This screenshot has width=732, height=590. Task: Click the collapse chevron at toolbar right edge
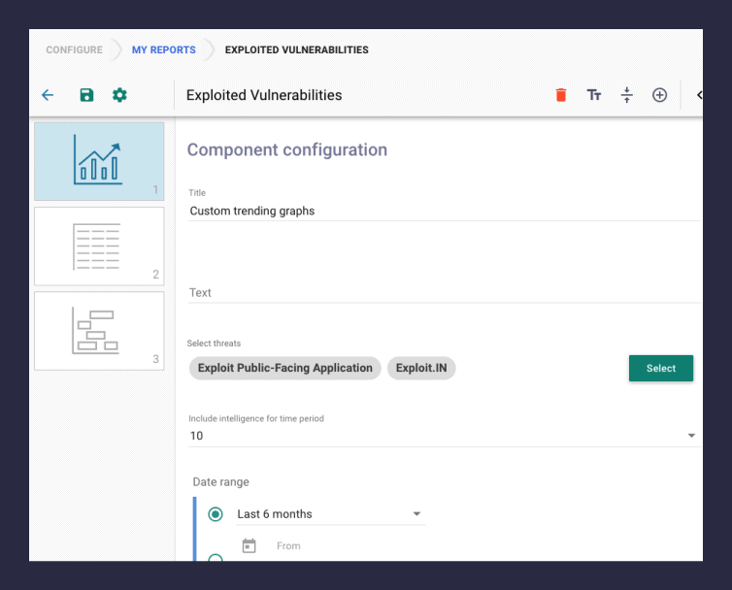click(x=698, y=95)
